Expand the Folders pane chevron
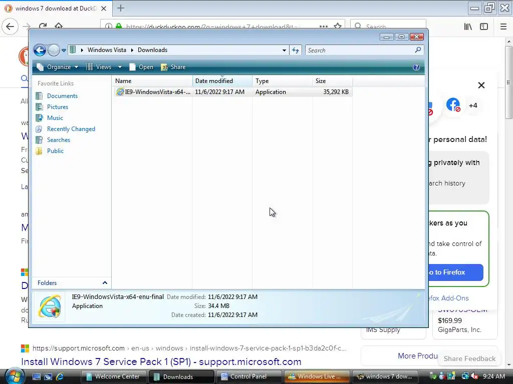 (105, 283)
